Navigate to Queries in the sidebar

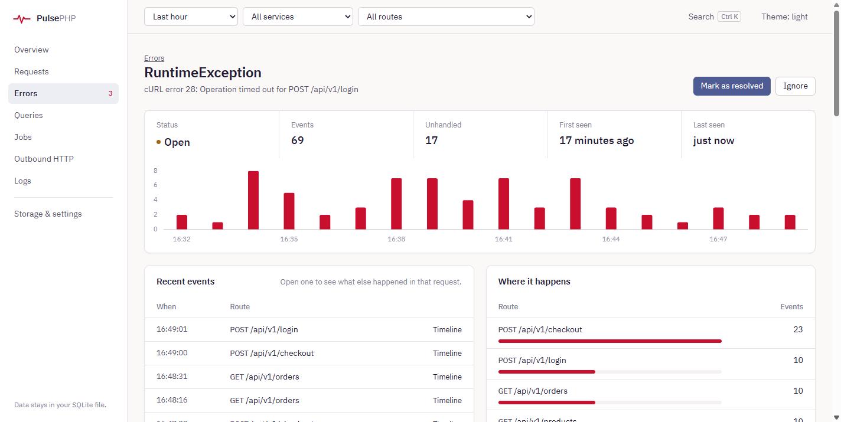click(x=63, y=115)
